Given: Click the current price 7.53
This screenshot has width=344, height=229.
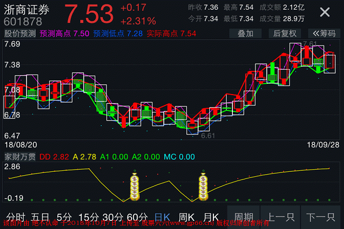Looking at the screenshot, I should point(89,14).
